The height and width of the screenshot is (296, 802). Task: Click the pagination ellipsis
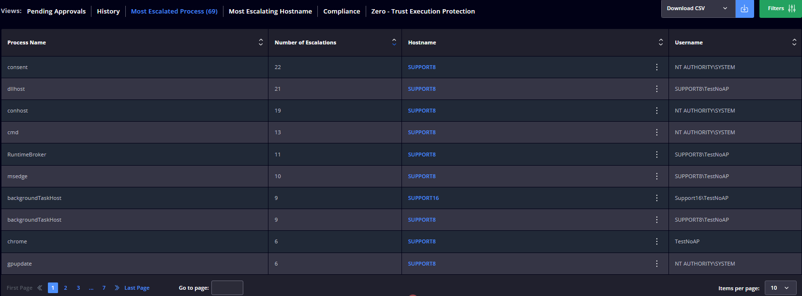(91, 288)
